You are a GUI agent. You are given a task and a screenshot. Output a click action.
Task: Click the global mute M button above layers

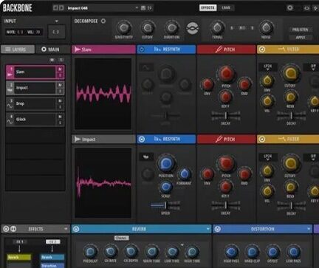[x=52, y=60]
